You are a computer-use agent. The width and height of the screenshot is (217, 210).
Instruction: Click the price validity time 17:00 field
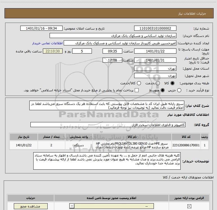click(112, 60)
